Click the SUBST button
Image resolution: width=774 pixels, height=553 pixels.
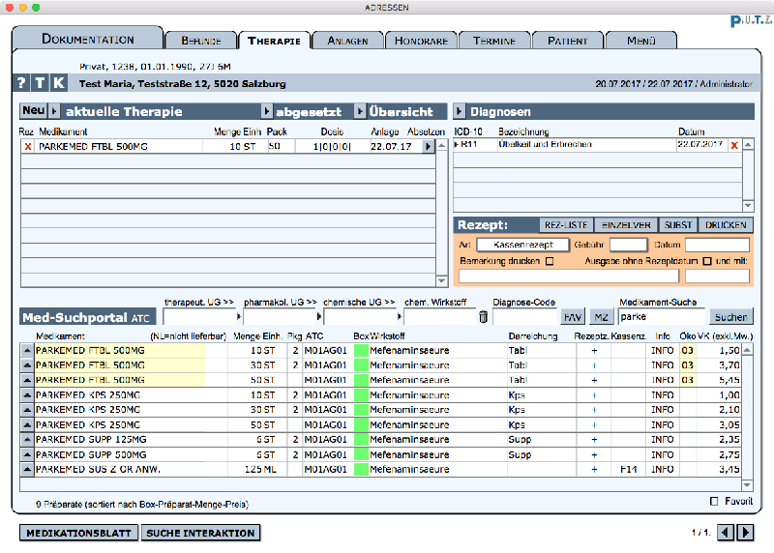click(678, 225)
